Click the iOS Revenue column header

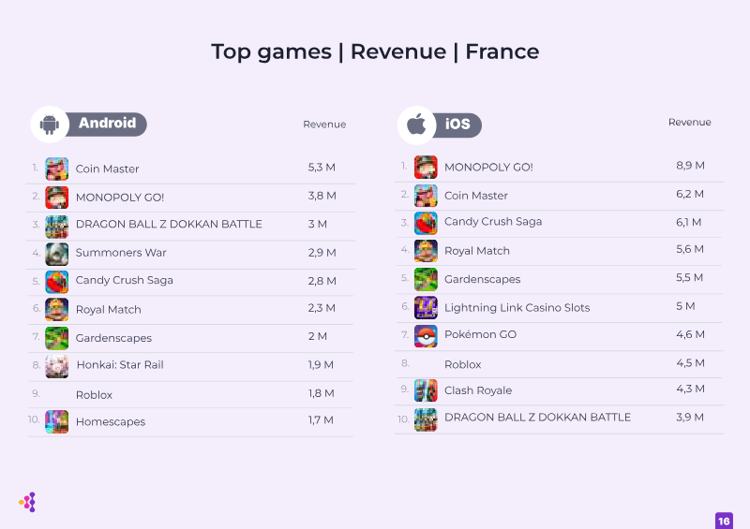point(689,123)
